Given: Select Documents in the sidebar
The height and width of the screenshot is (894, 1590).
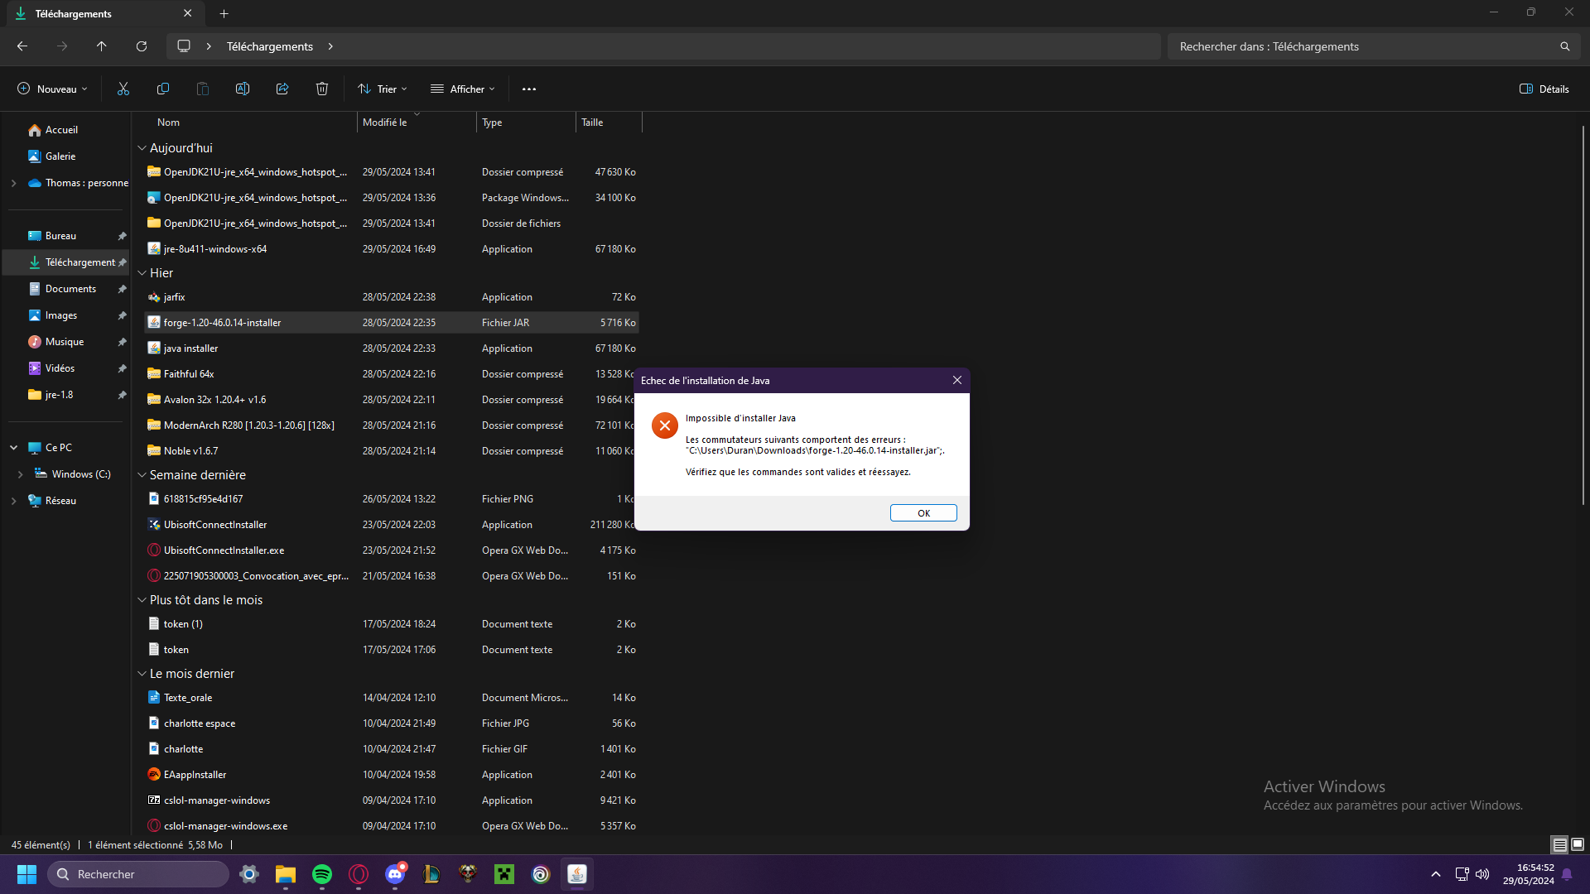Looking at the screenshot, I should [70, 289].
